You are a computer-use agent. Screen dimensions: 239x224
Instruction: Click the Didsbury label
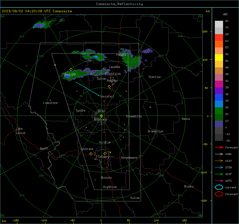100,119
